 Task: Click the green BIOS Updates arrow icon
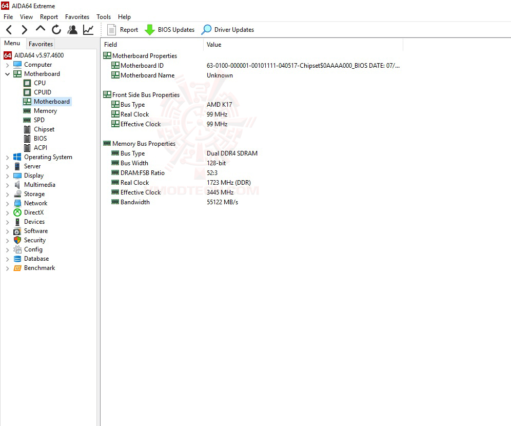click(x=150, y=30)
